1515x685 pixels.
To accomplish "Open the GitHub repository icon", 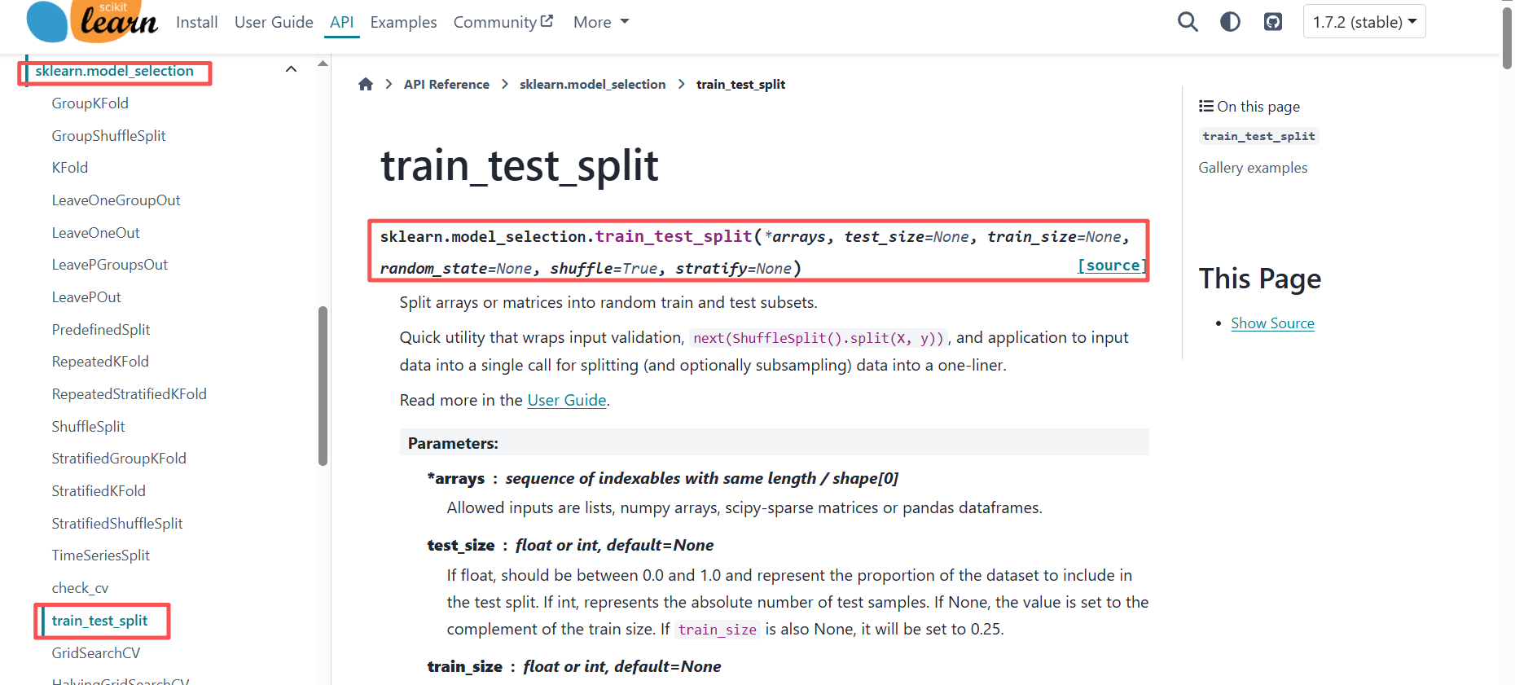I will pyautogui.click(x=1273, y=22).
